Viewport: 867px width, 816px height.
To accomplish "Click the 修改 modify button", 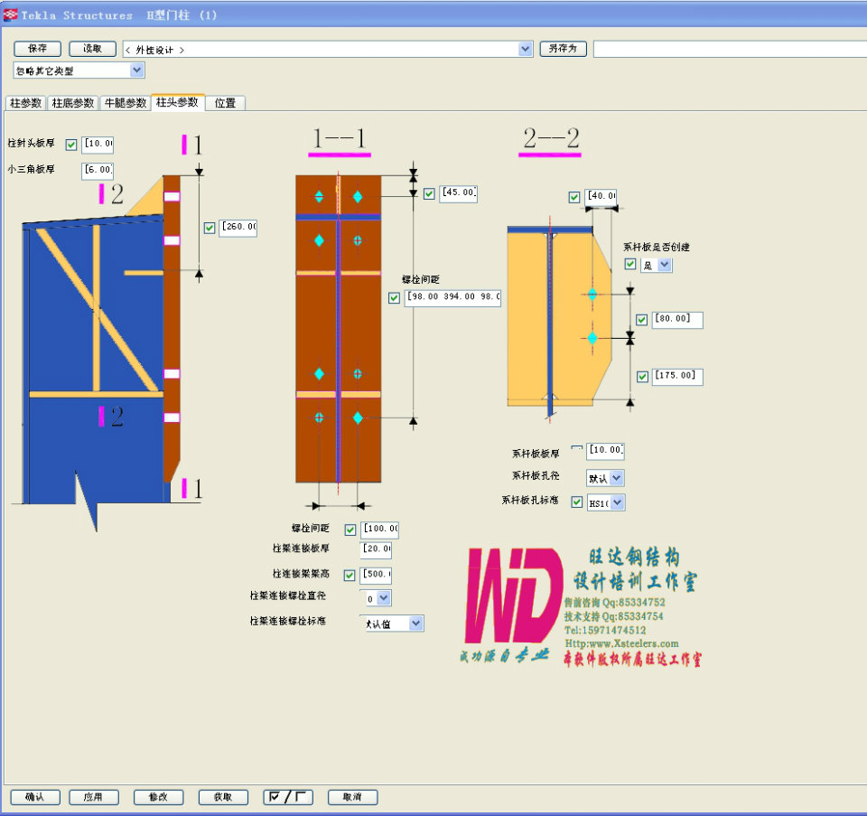I will point(158,797).
